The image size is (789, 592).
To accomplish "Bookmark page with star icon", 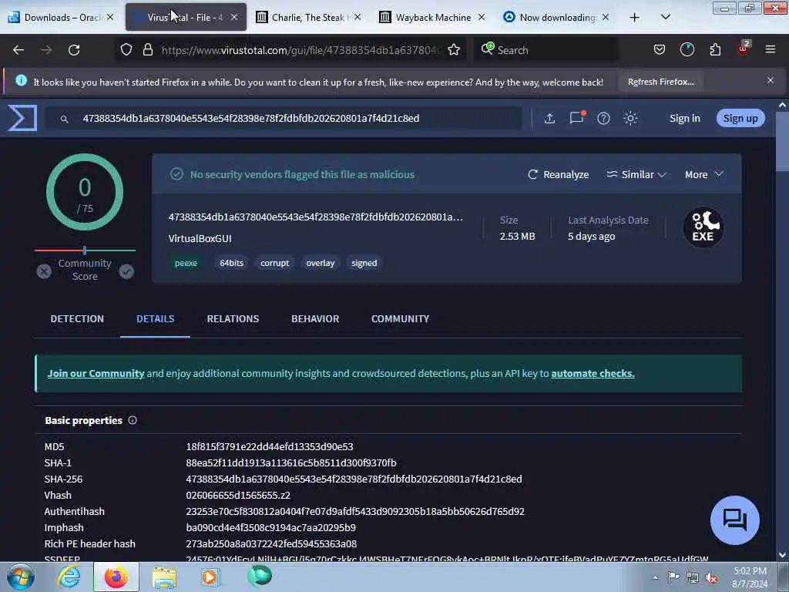I will 453,49.
